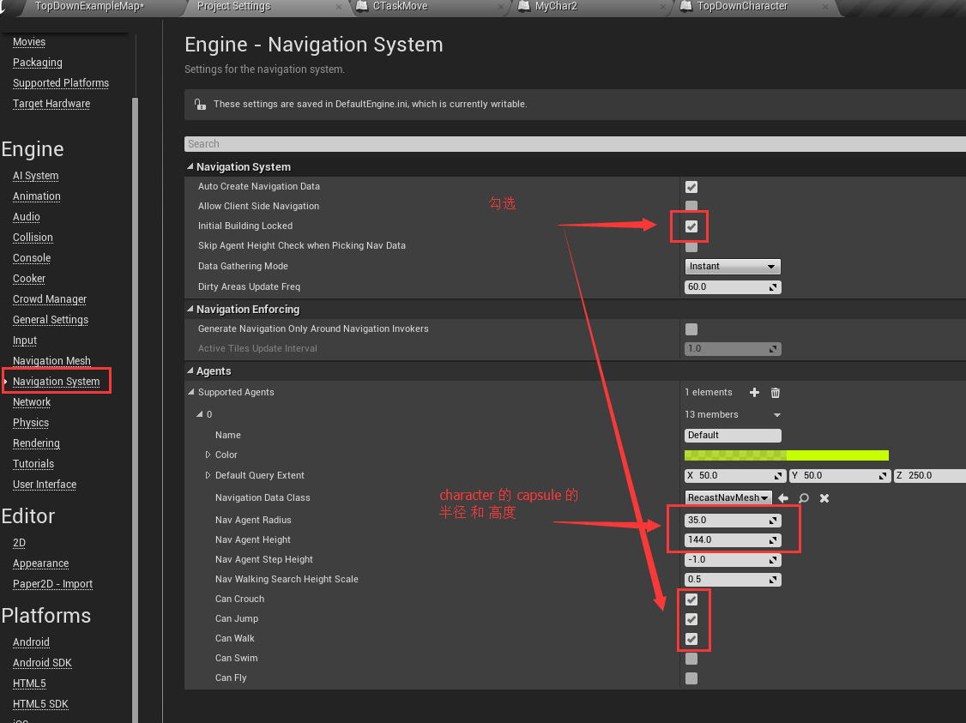Browse to Navigation Data Class with the magnifier icon

click(x=803, y=497)
